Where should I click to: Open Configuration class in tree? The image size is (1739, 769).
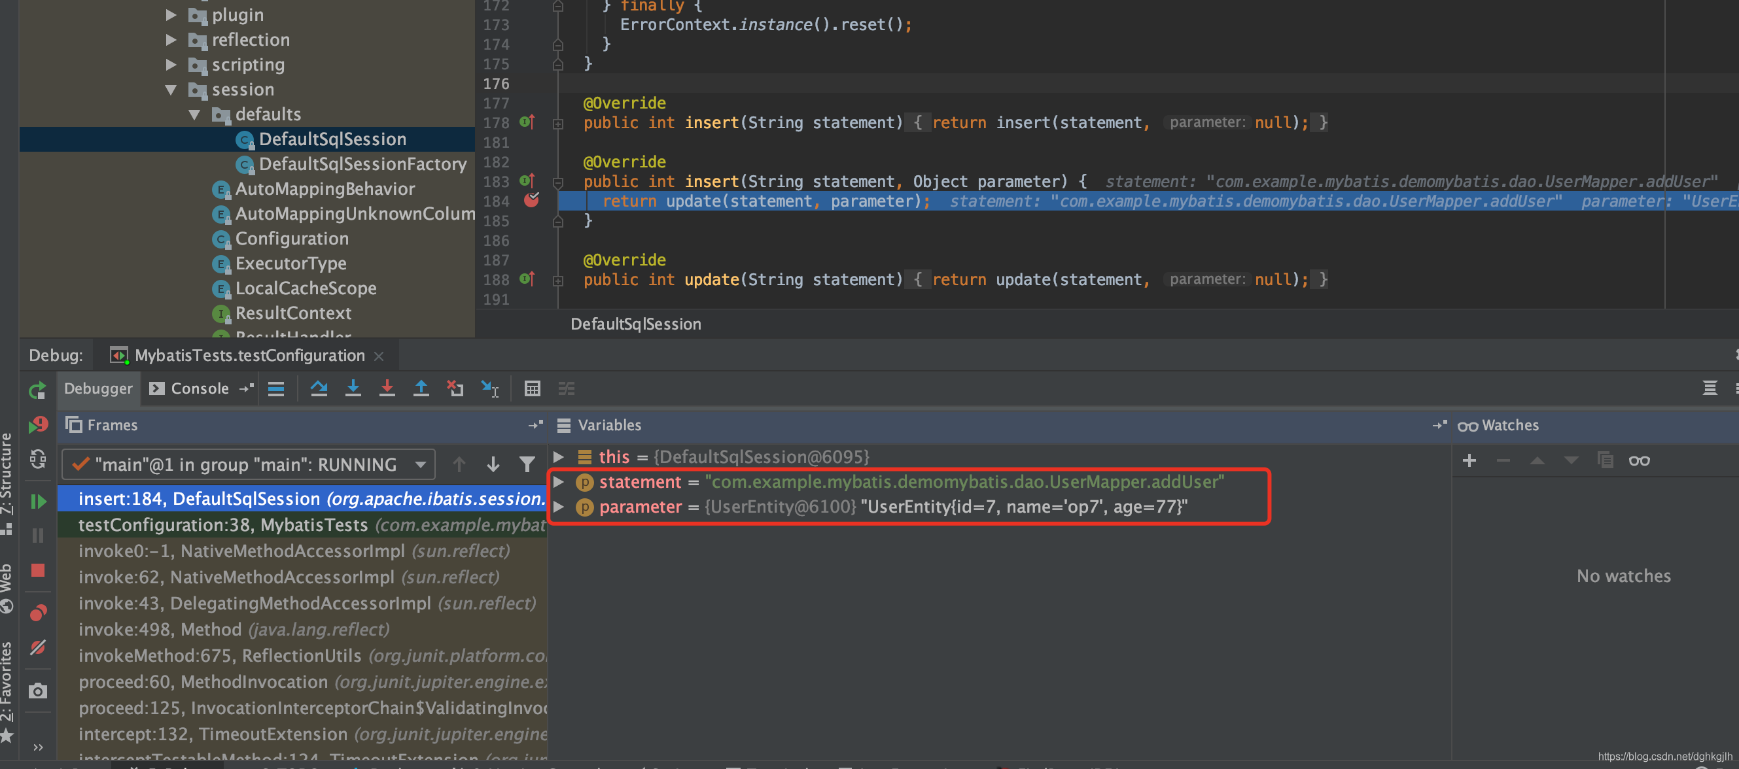point(292,239)
